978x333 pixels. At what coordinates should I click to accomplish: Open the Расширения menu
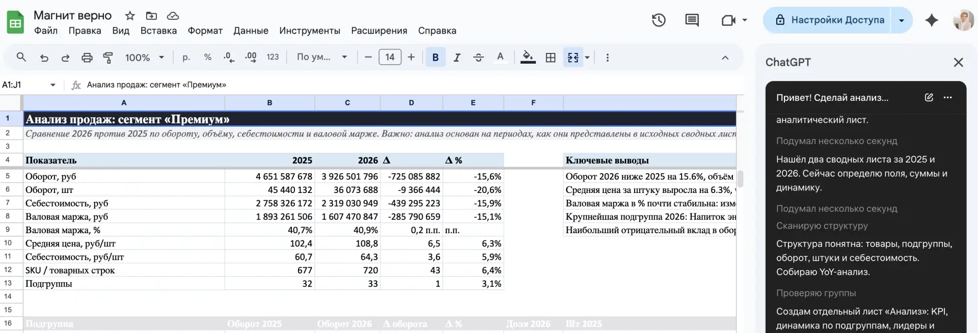(379, 31)
